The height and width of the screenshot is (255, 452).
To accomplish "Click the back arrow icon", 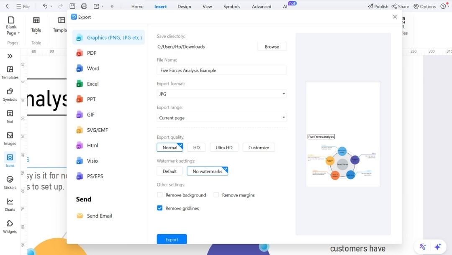I will pyautogui.click(x=7, y=6).
